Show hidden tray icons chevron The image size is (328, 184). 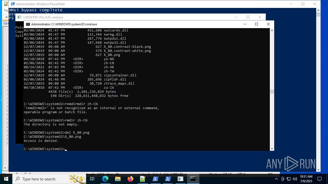point(276,179)
